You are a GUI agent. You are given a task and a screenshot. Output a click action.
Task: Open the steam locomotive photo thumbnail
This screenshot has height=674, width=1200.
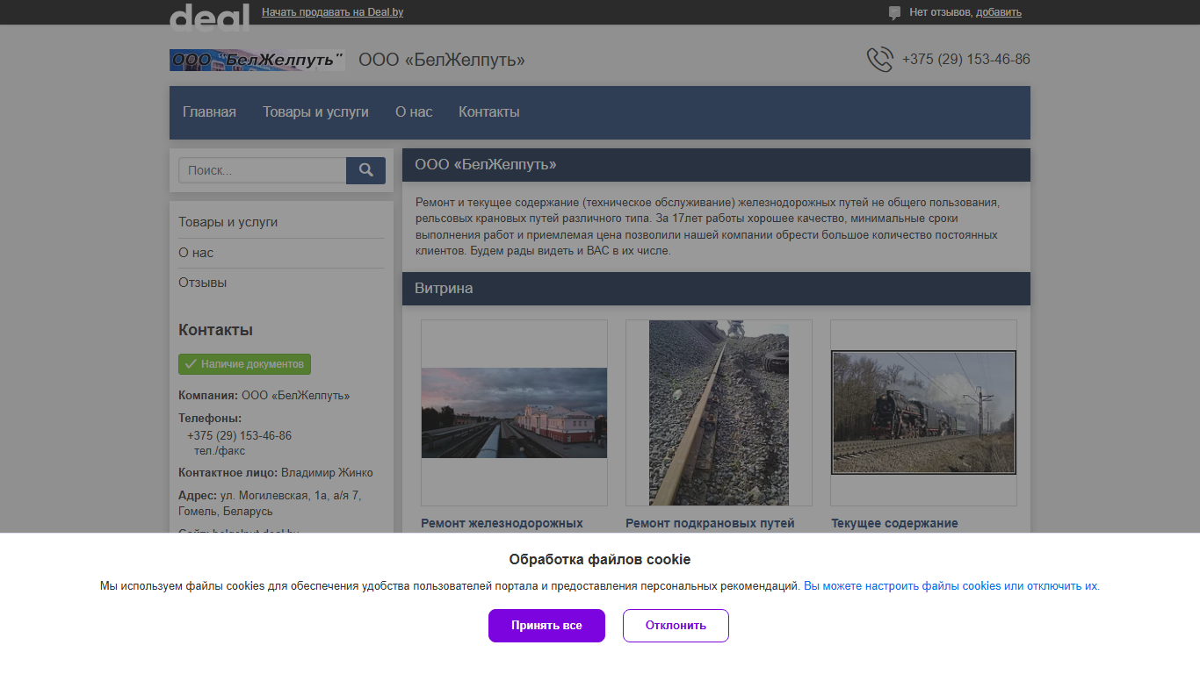[923, 412]
